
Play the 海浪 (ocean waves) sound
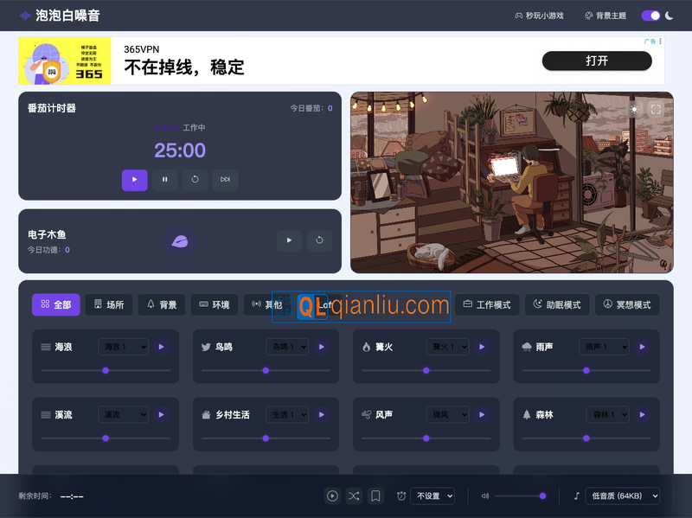pyautogui.click(x=162, y=347)
